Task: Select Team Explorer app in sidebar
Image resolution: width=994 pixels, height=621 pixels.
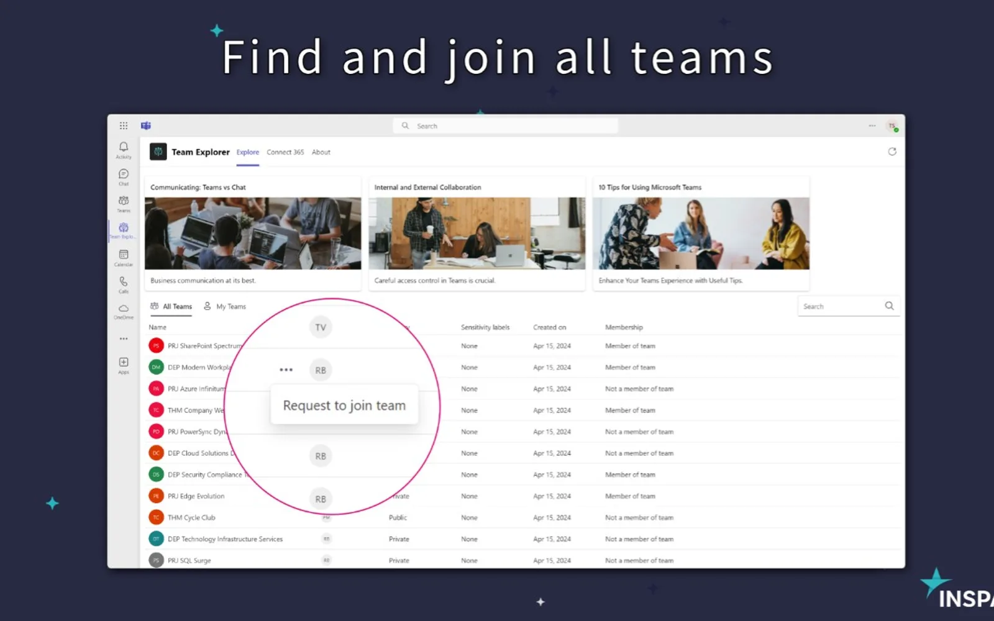Action: pyautogui.click(x=124, y=230)
